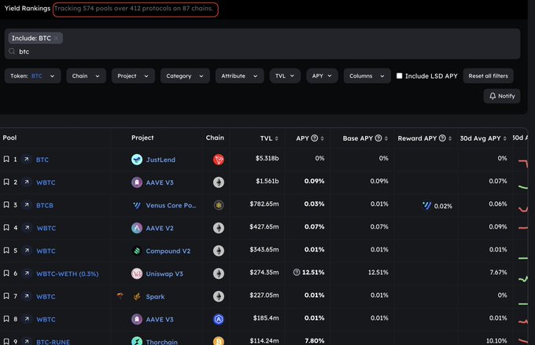Open the Compound V2 project link
This screenshot has width=535, height=345.
click(x=168, y=251)
